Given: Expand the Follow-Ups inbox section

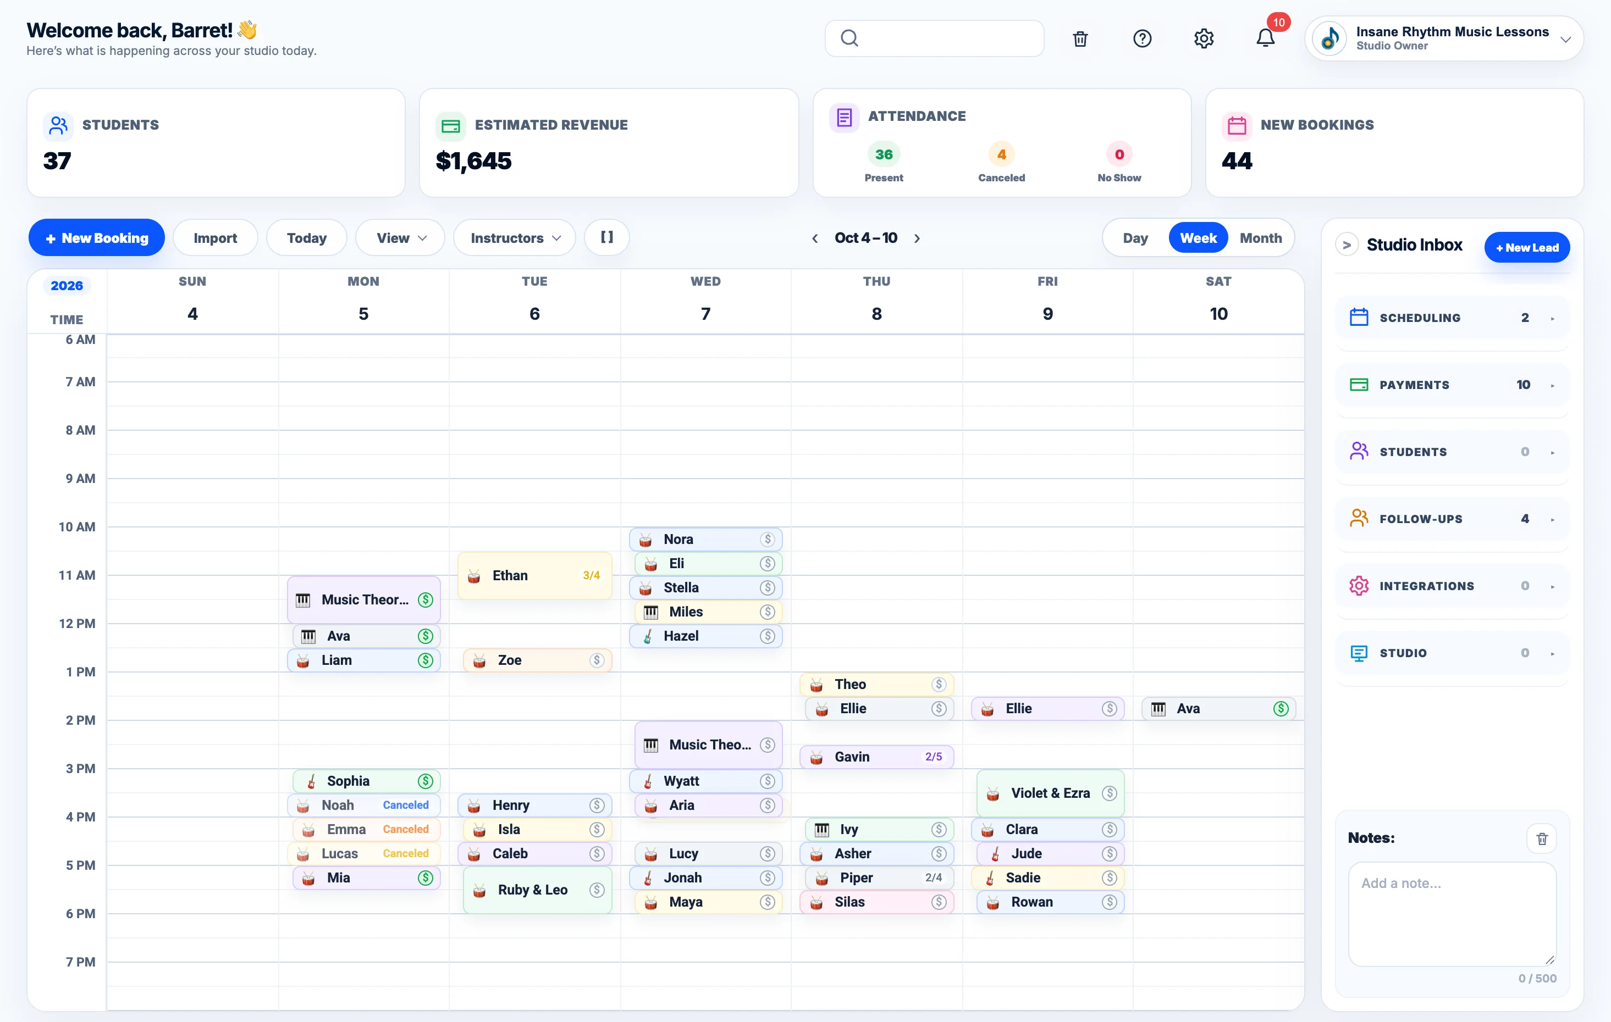Looking at the screenshot, I should (x=1453, y=519).
